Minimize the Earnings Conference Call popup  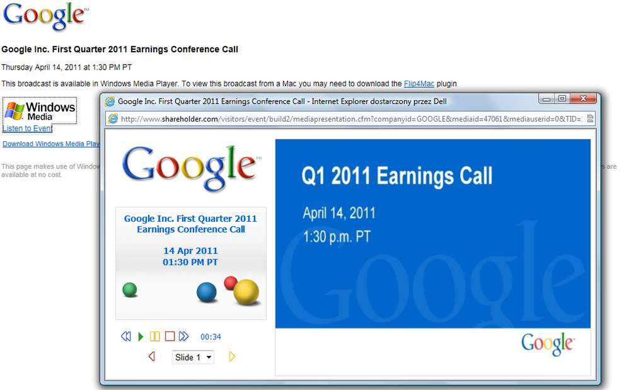coord(546,99)
